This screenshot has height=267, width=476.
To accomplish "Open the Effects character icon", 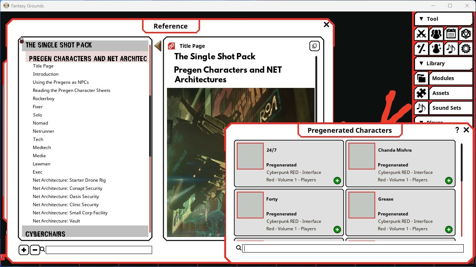I will coord(436,49).
